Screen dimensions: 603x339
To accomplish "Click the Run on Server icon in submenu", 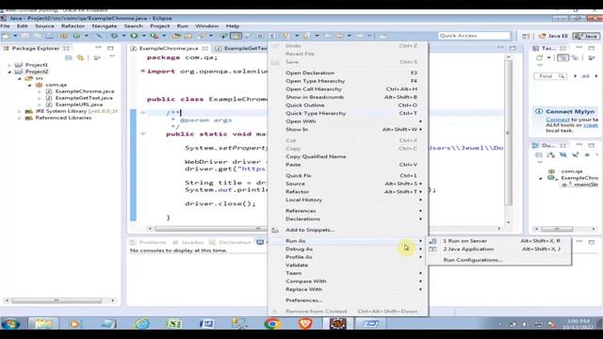I will pyautogui.click(x=432, y=241).
